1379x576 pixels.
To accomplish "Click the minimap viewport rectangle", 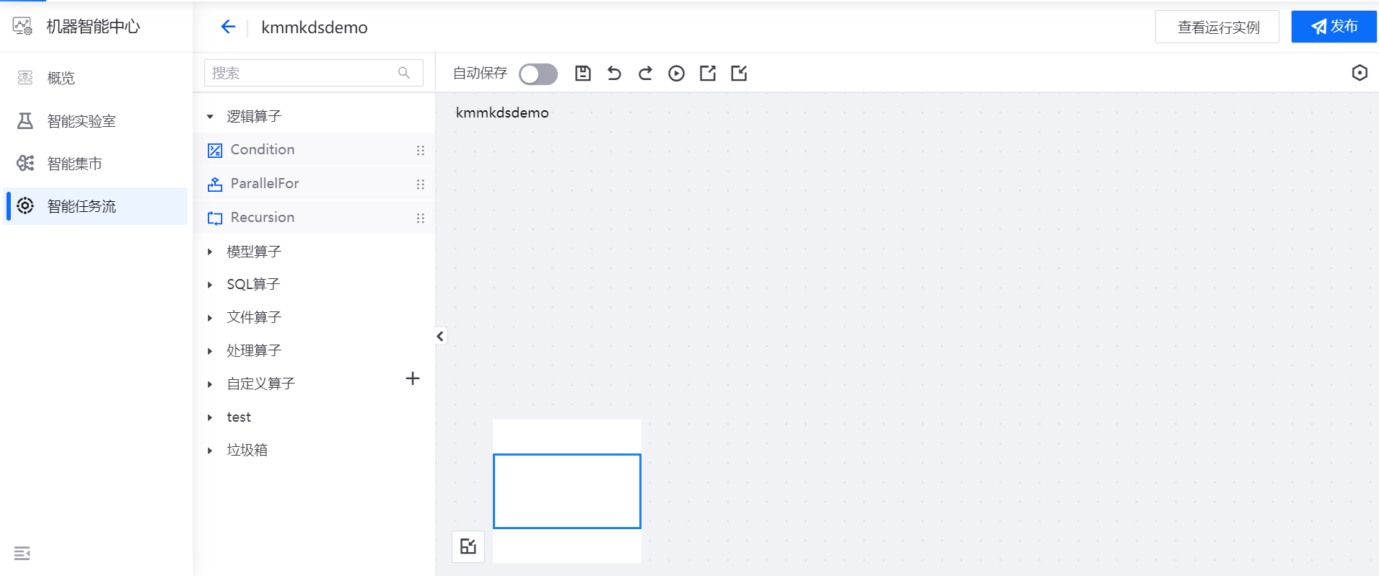I will pos(567,491).
